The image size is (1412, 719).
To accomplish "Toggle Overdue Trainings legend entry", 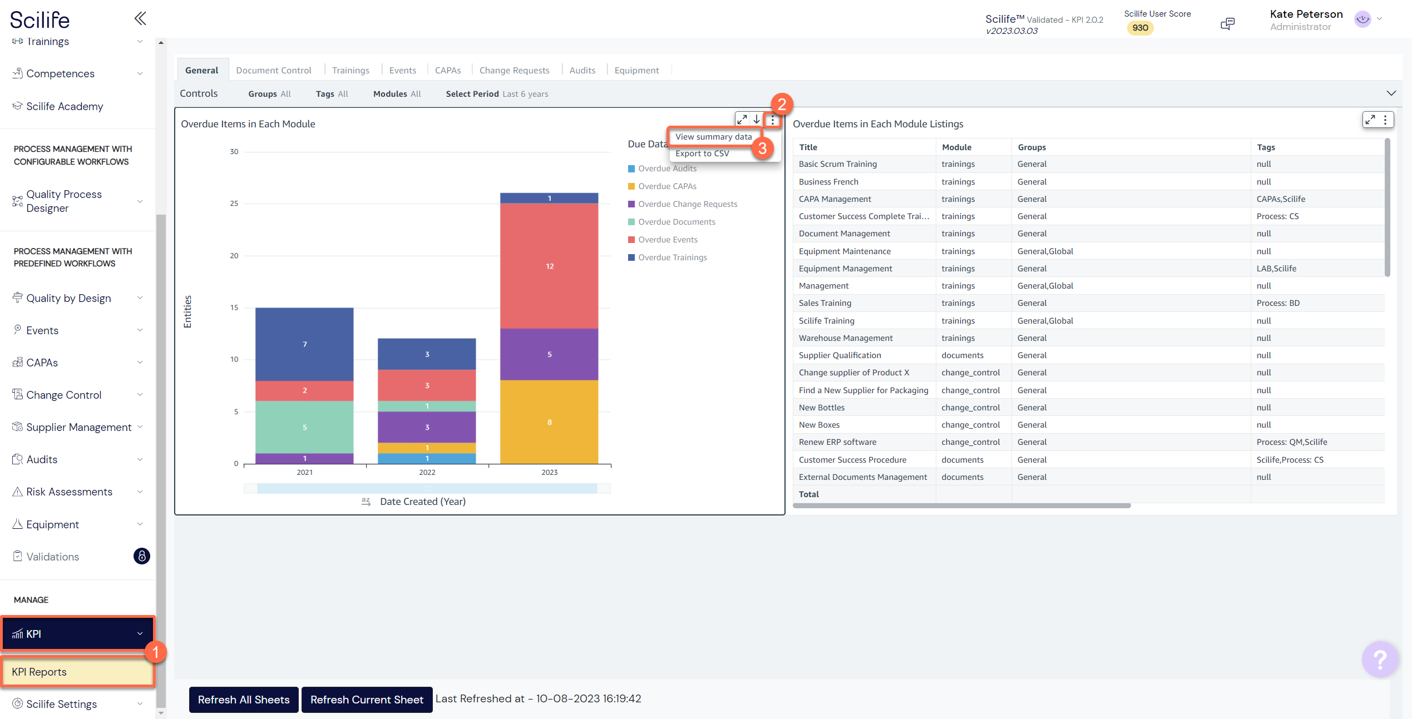I will click(668, 257).
